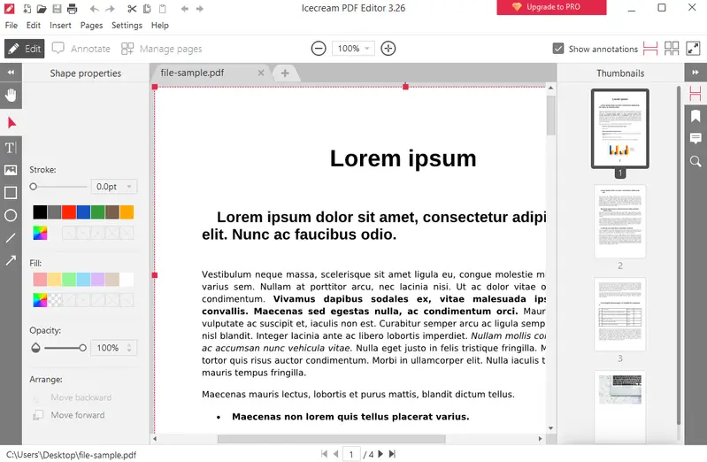This screenshot has height=462, width=707.
Task: Uncheck Show annotations checkbox
Action: click(x=558, y=49)
